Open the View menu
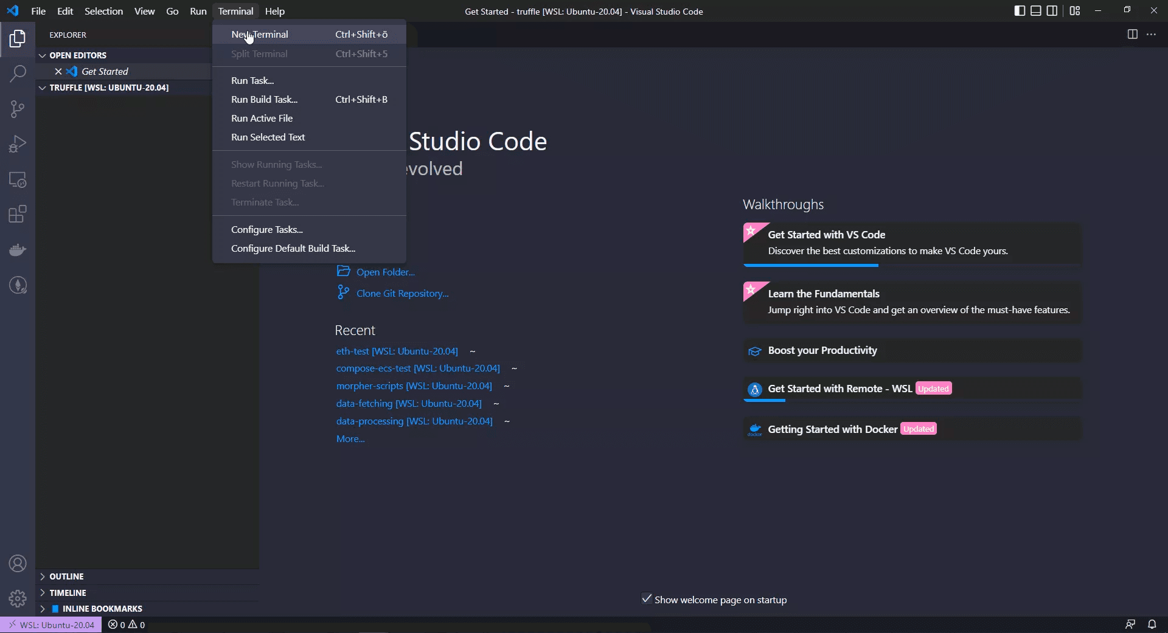Image resolution: width=1168 pixels, height=633 pixels. point(144,11)
